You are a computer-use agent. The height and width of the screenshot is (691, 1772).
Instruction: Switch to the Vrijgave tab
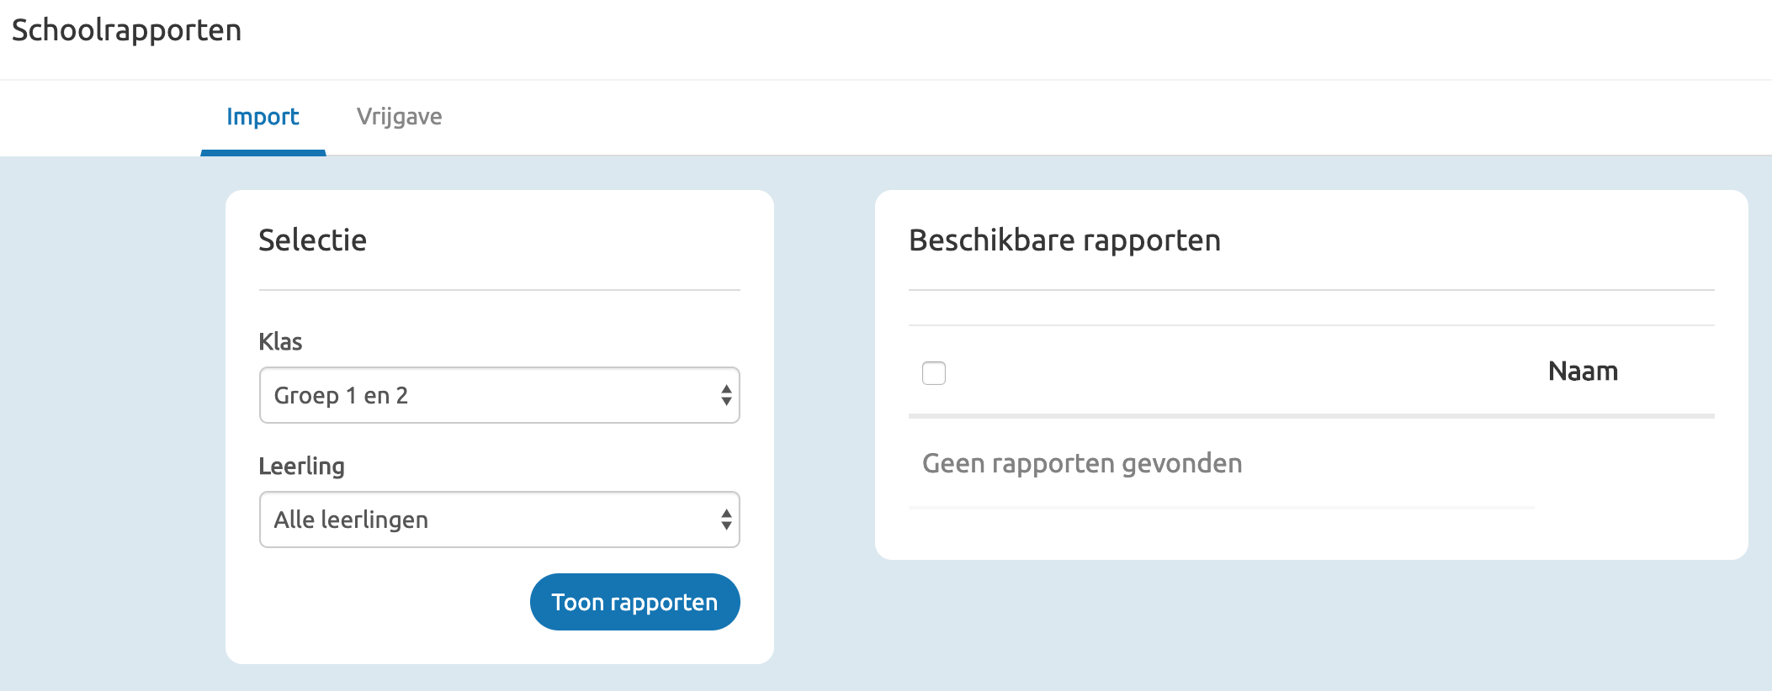(399, 117)
